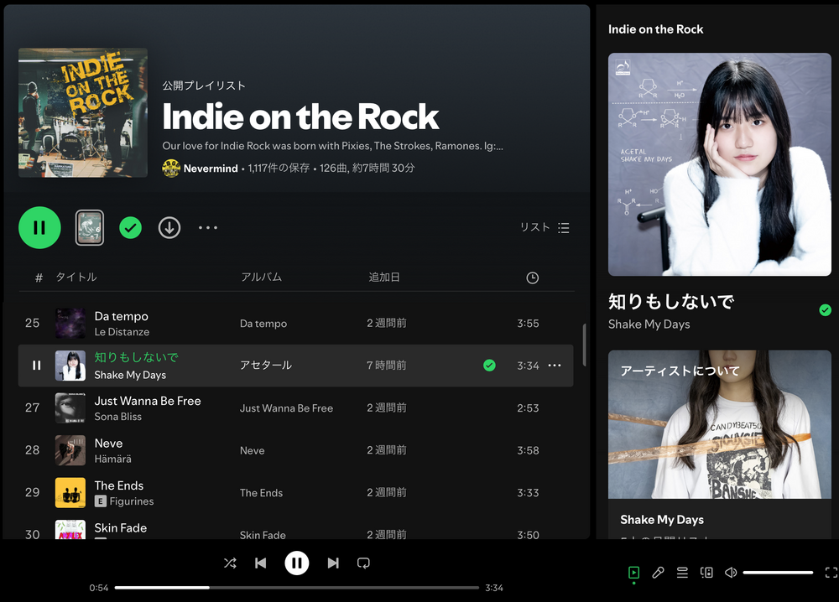Viewport: 839px width, 602px height.
Task: Open the アーティストについて artist card
Action: coord(720,444)
